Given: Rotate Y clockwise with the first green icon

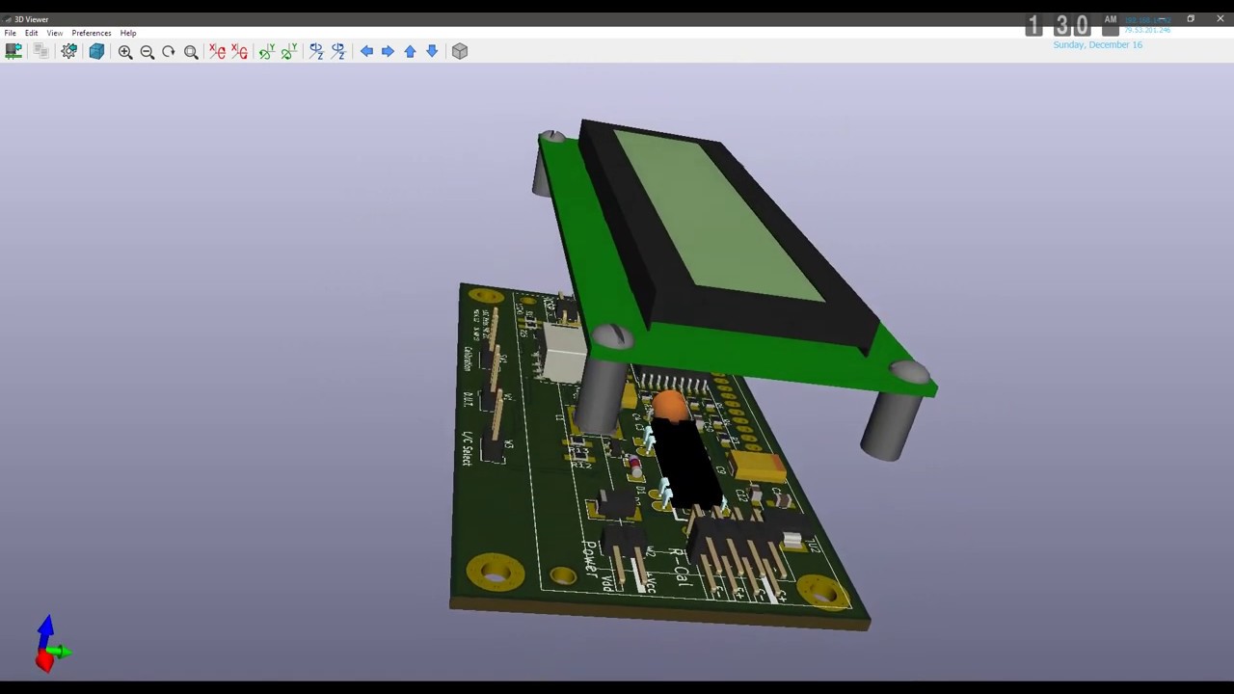Looking at the screenshot, I should click(x=267, y=51).
